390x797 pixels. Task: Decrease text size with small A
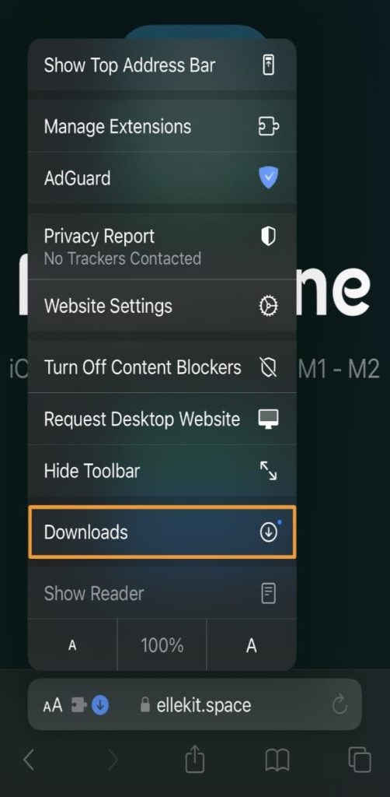(x=72, y=645)
